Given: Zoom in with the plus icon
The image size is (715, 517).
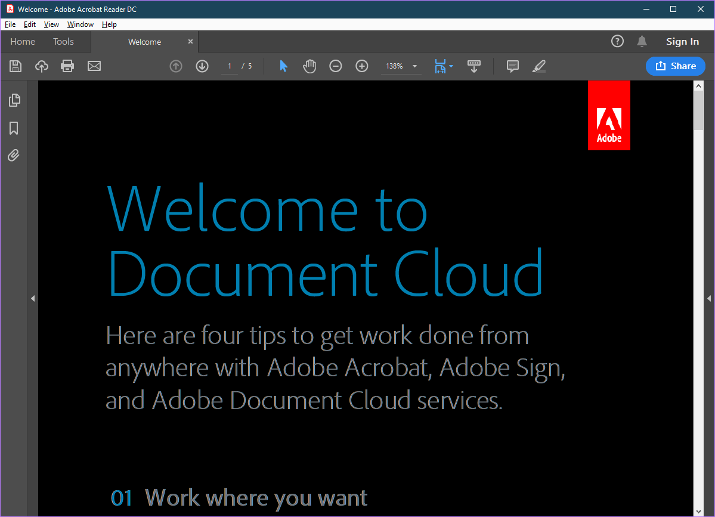Looking at the screenshot, I should click(x=362, y=66).
